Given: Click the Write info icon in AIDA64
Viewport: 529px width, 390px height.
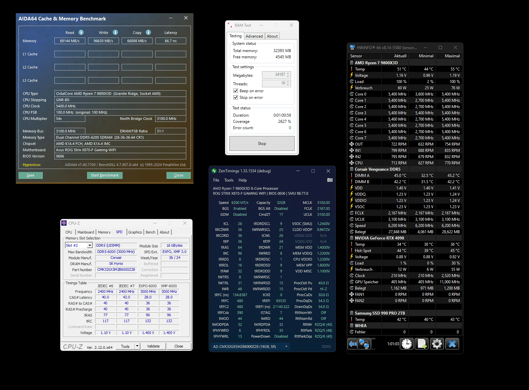Looking at the screenshot, I should click(115, 32).
